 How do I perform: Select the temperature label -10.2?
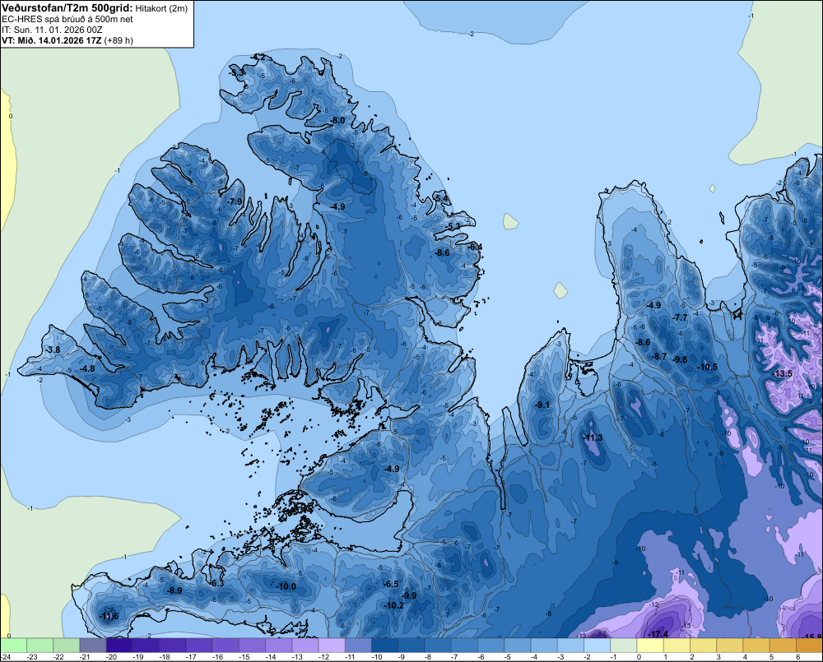pos(393,604)
